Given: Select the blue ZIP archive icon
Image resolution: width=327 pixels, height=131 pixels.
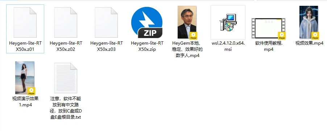Looking at the screenshot, I should (x=147, y=22).
